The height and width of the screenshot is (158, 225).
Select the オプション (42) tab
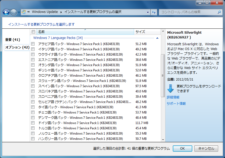17,47
